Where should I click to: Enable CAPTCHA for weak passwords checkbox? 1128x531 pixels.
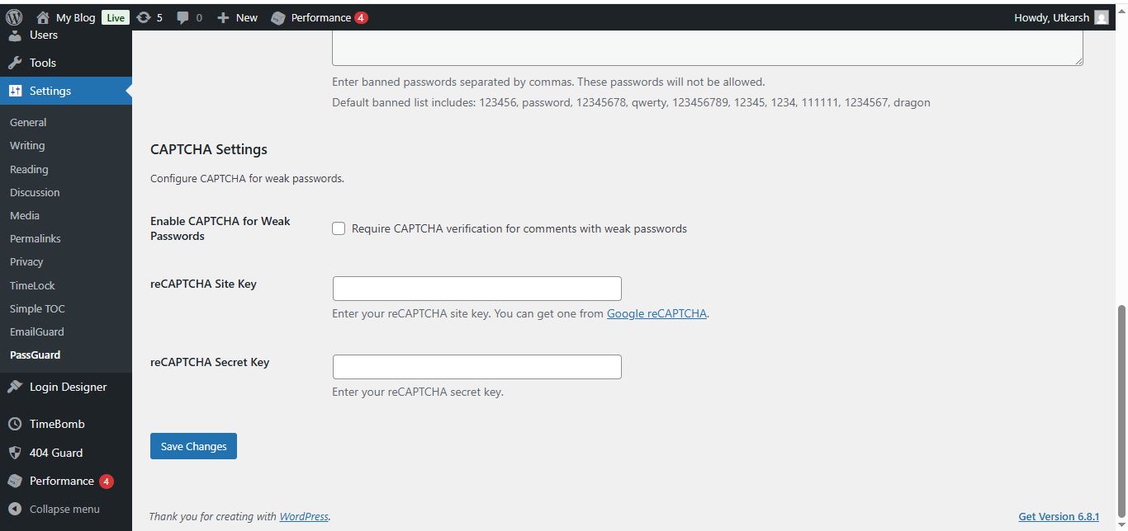[x=339, y=228]
